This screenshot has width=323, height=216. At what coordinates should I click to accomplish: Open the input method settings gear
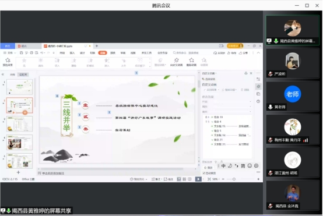tap(257, 165)
